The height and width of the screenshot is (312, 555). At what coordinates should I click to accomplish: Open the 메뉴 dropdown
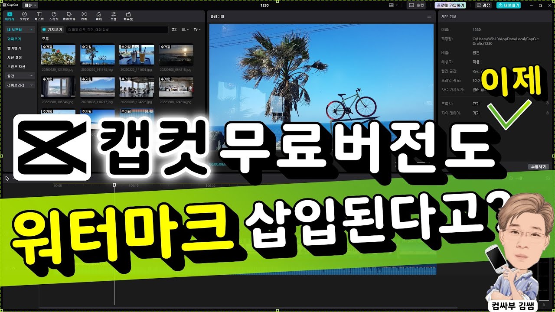pyautogui.click(x=31, y=5)
